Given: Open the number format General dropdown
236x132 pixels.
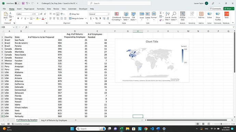Looking at the screenshot, I should click(108, 14).
